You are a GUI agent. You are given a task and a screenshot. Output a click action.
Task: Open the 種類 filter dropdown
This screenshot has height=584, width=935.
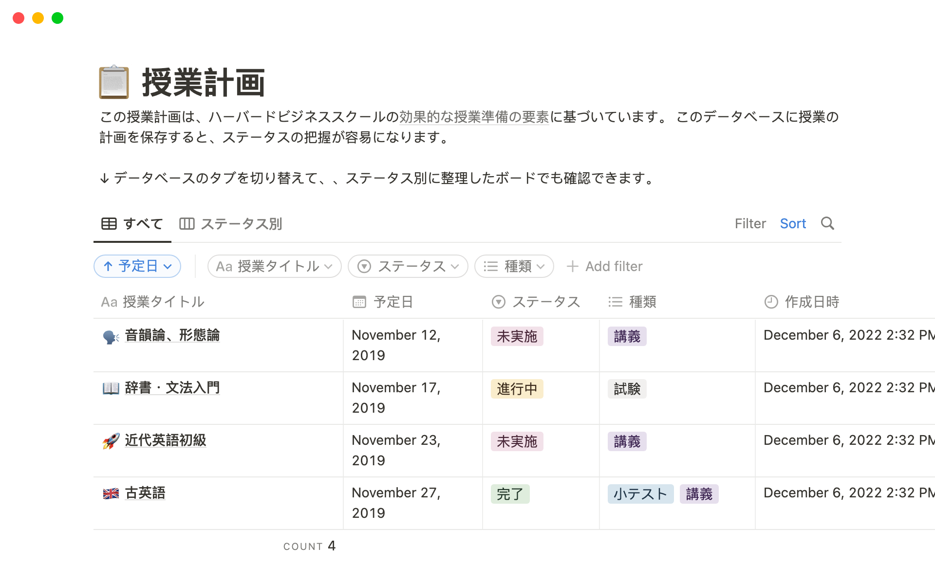click(514, 266)
